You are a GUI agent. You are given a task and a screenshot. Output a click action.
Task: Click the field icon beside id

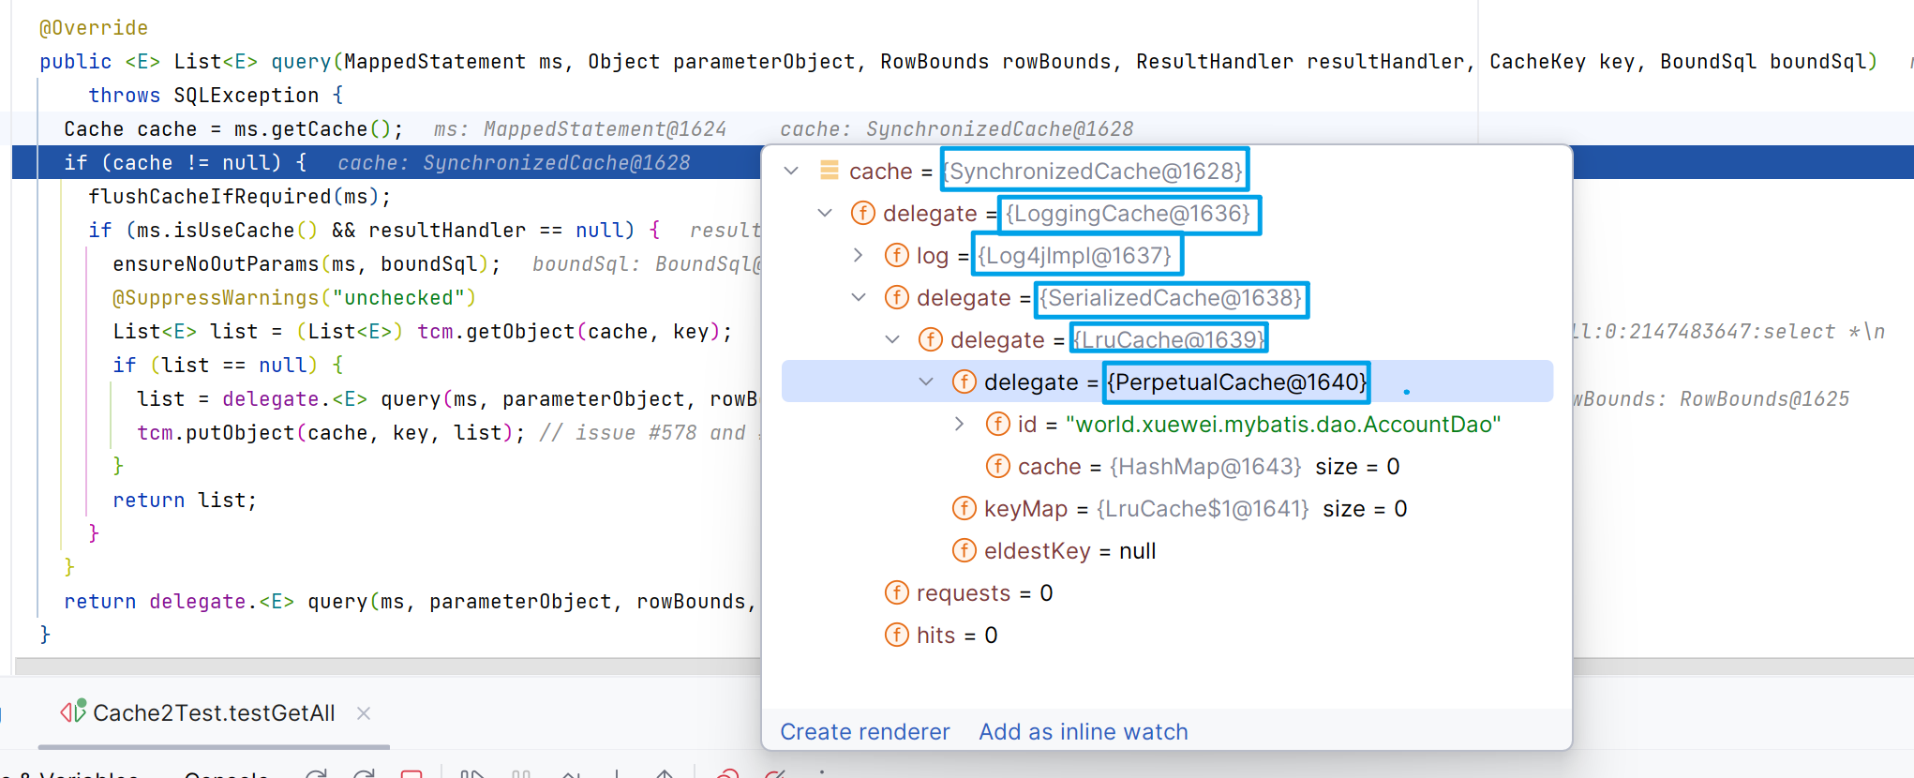pos(997,424)
